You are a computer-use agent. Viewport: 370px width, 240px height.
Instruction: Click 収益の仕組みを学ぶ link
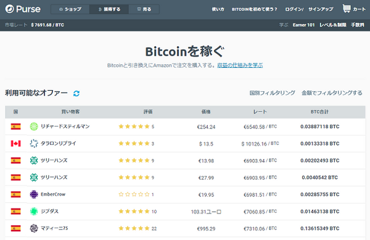(240, 65)
